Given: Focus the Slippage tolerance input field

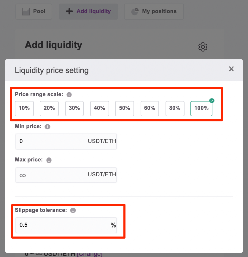Looking at the screenshot, I should (66, 225).
